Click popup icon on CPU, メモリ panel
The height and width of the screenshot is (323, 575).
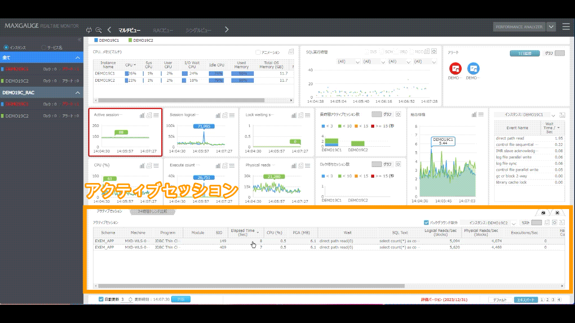[291, 52]
